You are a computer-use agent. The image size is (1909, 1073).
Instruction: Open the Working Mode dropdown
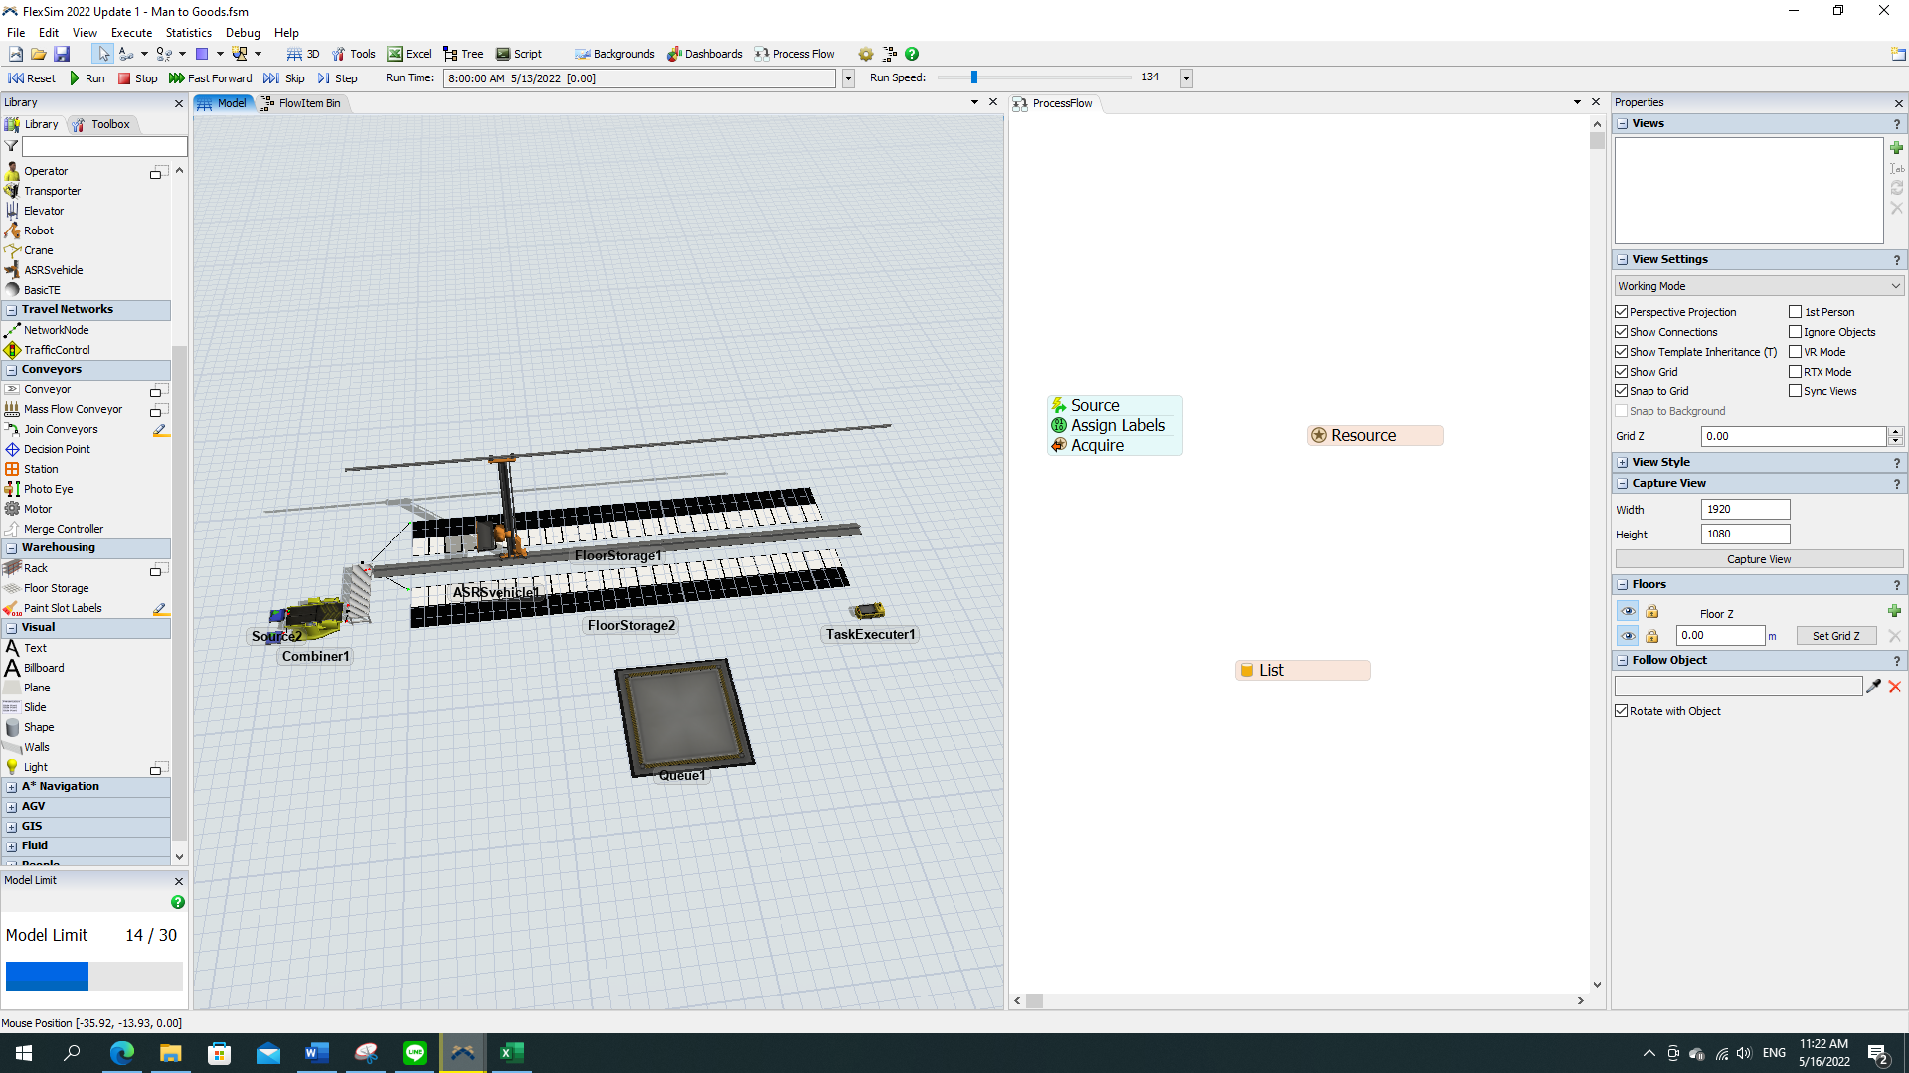[x=1758, y=286]
